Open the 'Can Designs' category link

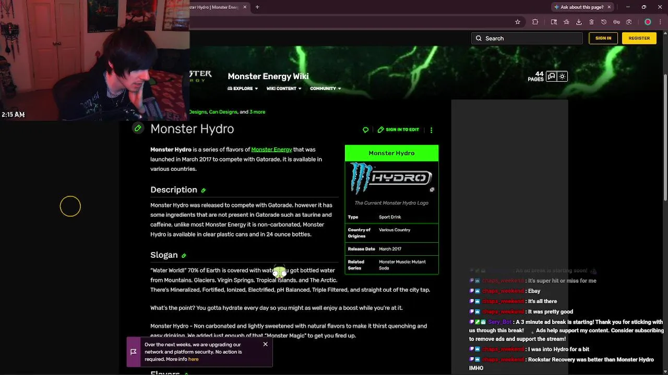point(223,112)
